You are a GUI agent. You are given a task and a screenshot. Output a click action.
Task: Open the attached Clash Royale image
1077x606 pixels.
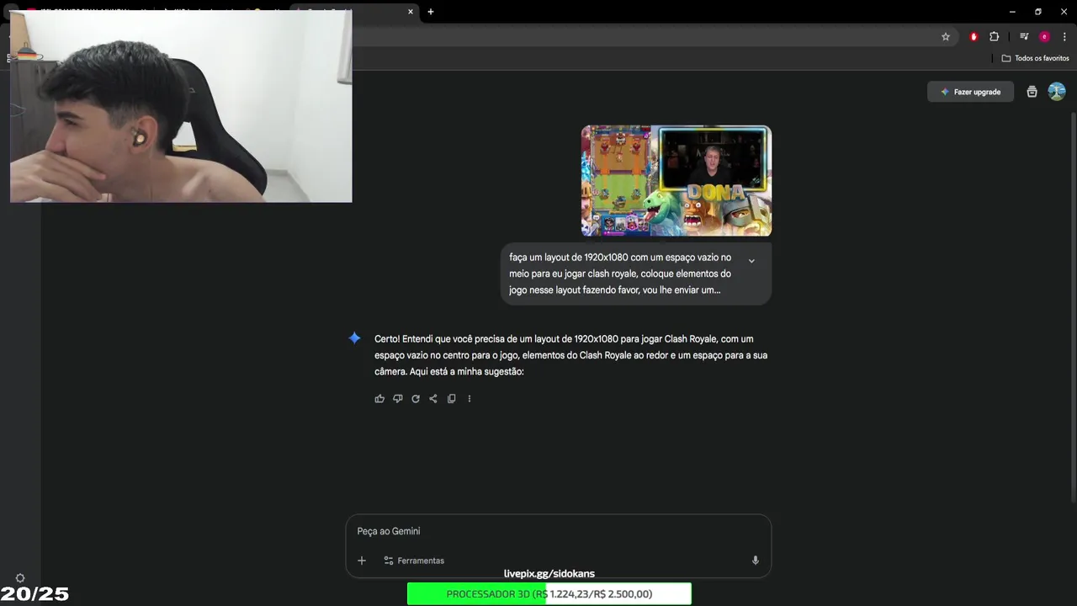tap(676, 181)
